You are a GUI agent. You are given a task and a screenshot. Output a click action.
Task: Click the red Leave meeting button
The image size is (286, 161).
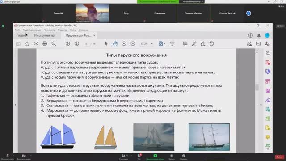pyautogui.click(x=279, y=157)
